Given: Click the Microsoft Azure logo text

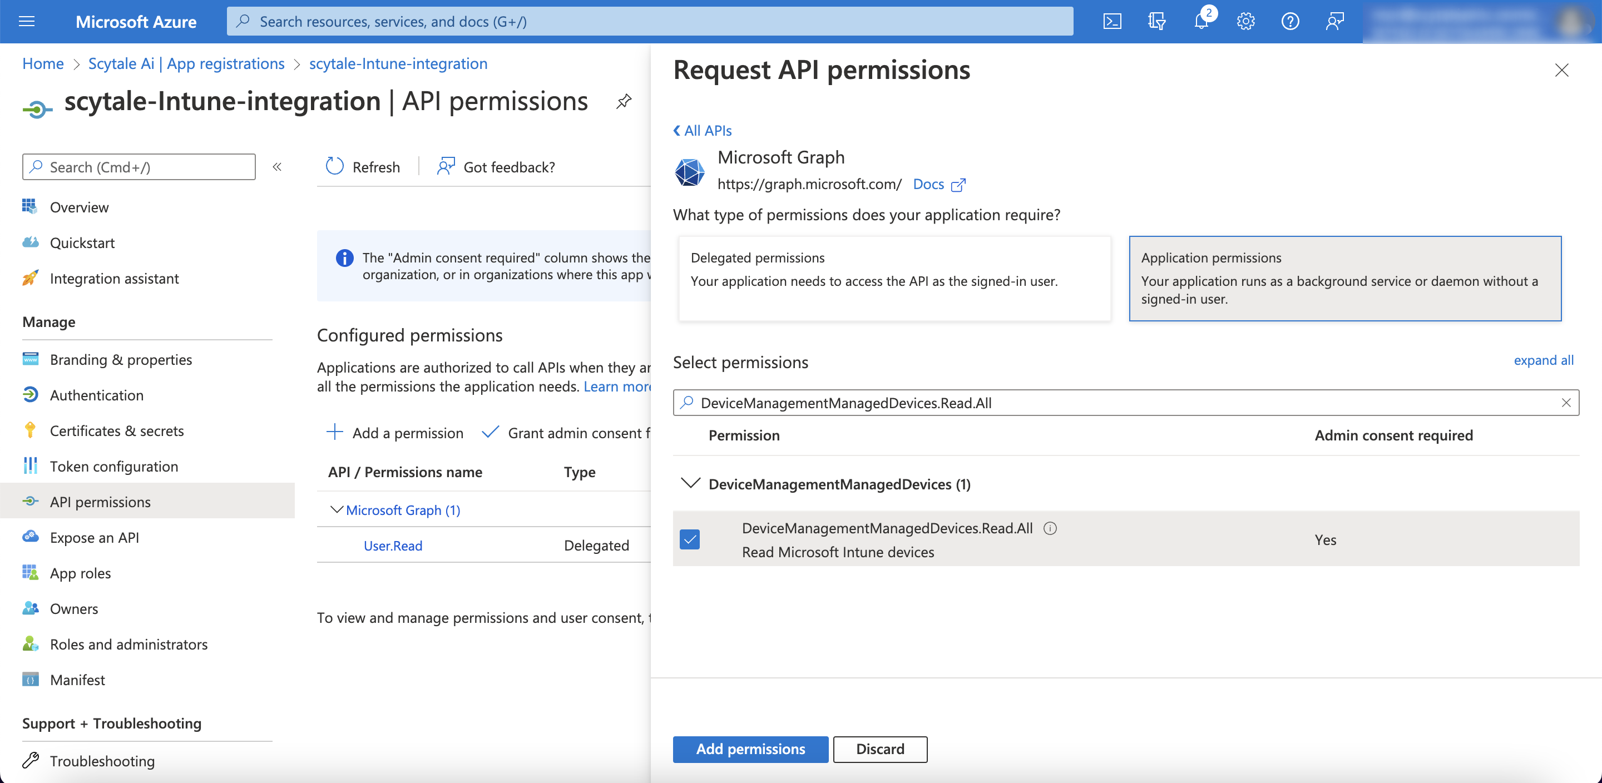Looking at the screenshot, I should click(x=136, y=22).
